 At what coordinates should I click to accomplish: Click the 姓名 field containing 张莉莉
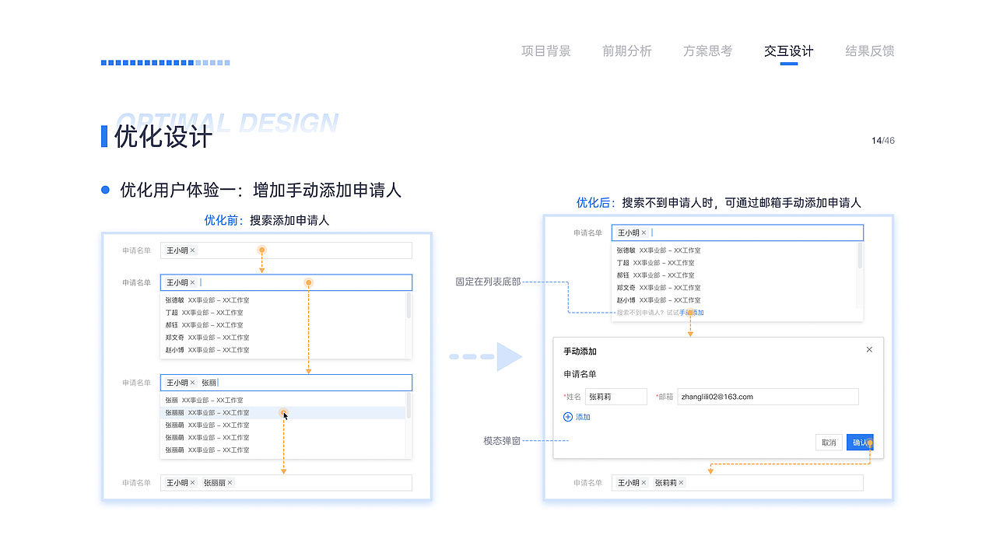click(616, 397)
